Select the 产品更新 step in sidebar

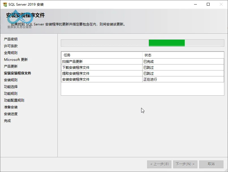click(11, 66)
